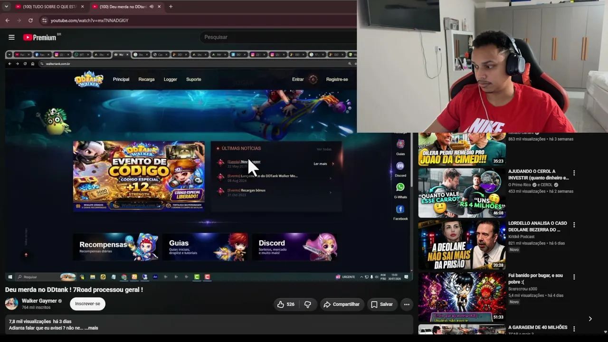Click the Guias card with tutorials
608x342 pixels.
[x=205, y=247]
